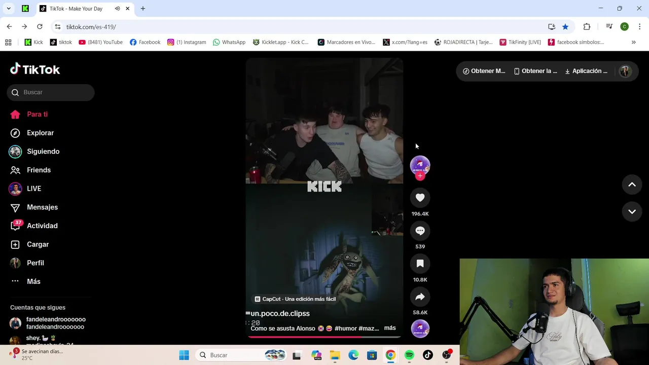This screenshot has width=649, height=365.
Task: Go back in browser history
Action: pos(9,26)
